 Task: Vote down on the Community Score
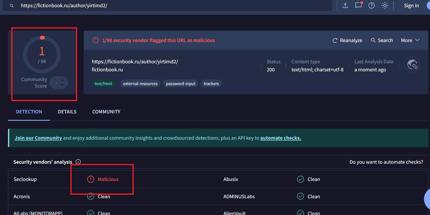pos(62,85)
